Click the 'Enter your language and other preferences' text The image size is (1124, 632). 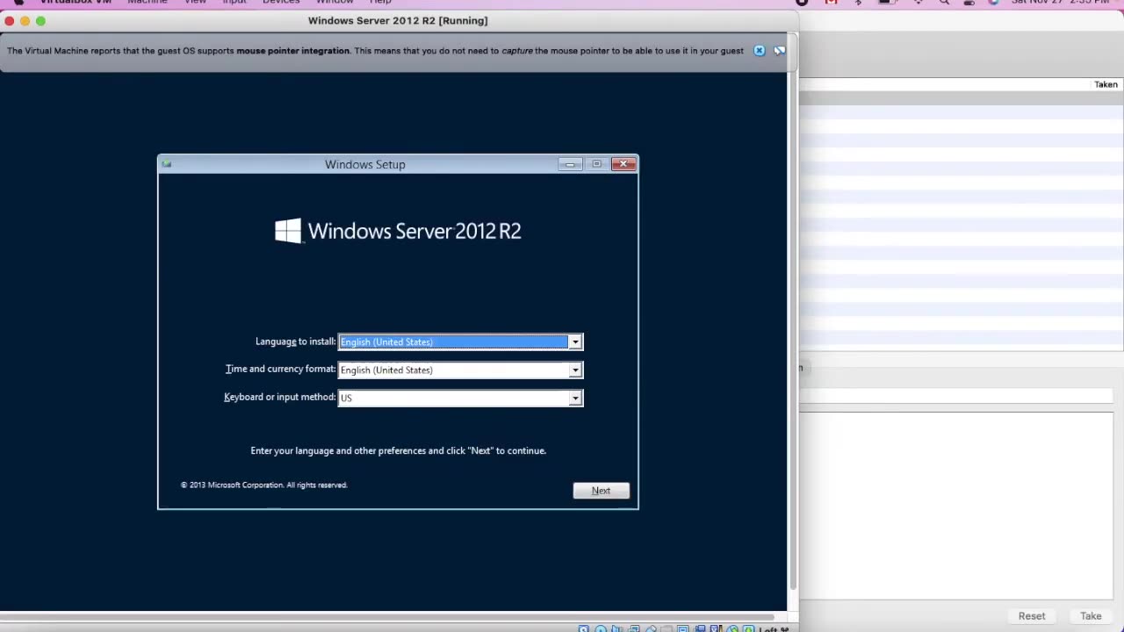click(398, 450)
